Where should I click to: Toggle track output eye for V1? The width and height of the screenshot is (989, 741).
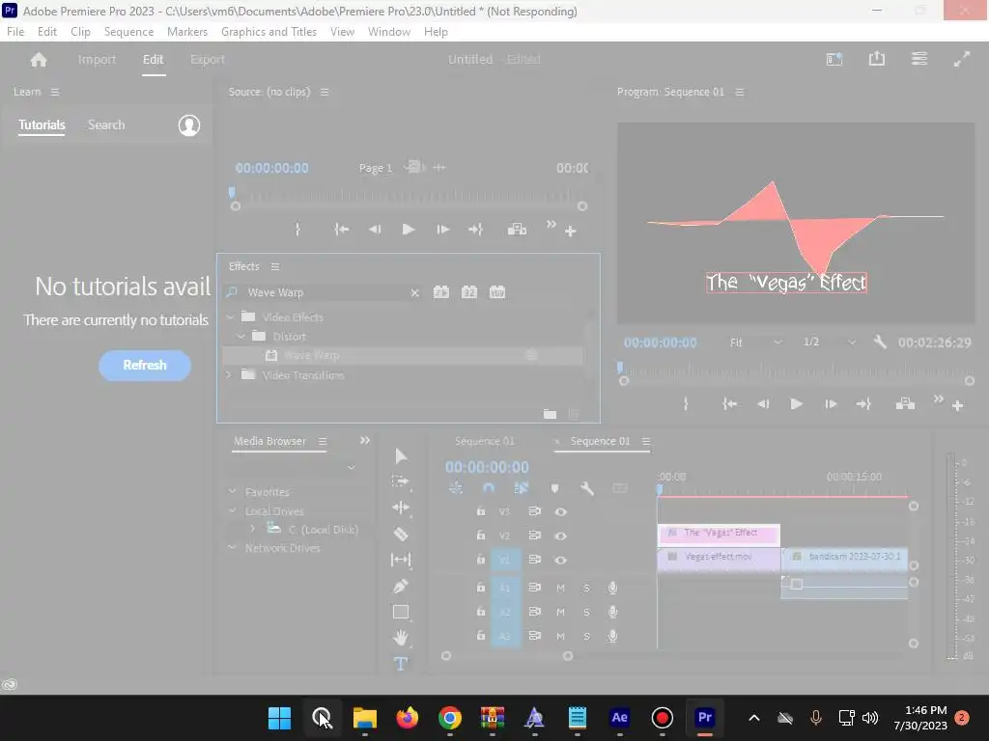coord(560,560)
